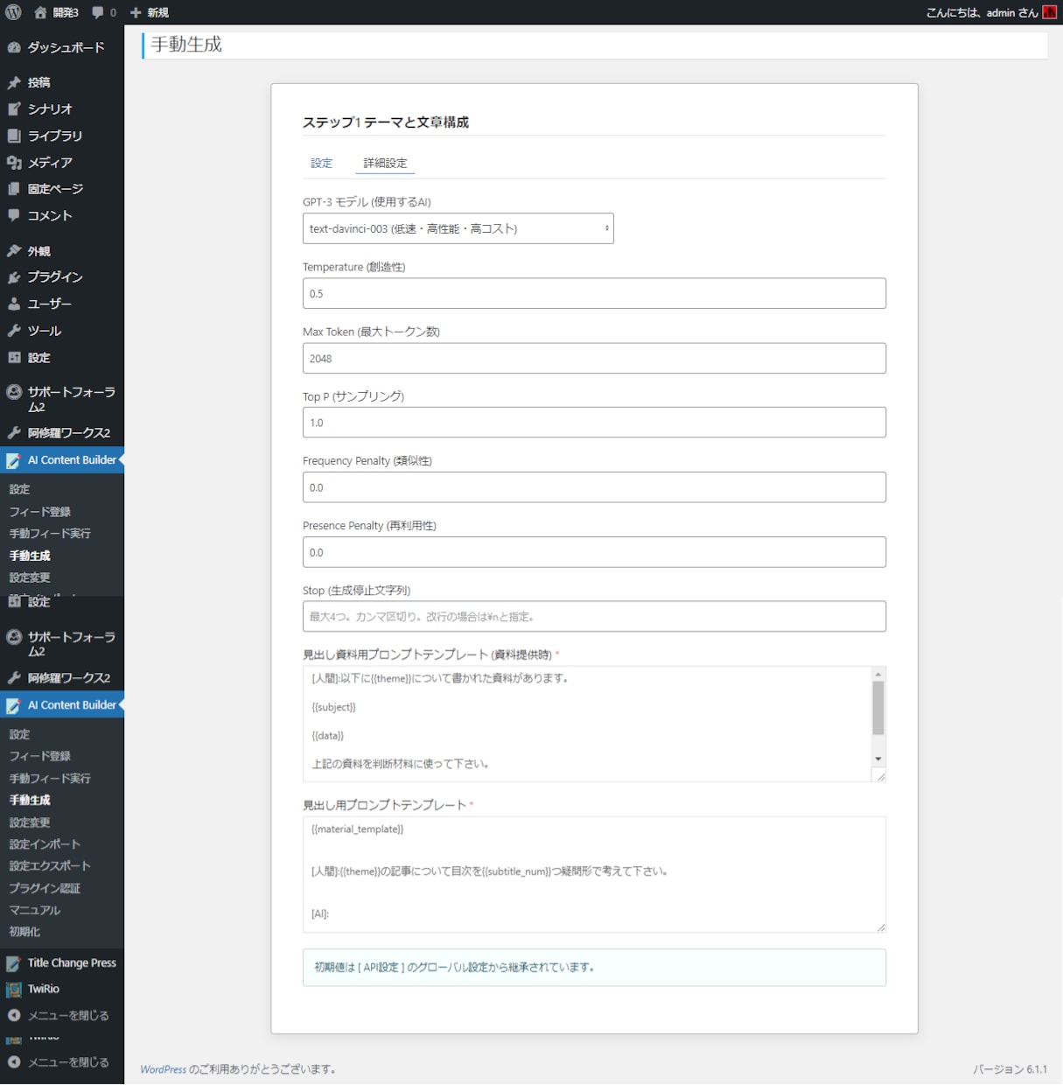Open the comments bubble in the admin bar

[x=98, y=12]
